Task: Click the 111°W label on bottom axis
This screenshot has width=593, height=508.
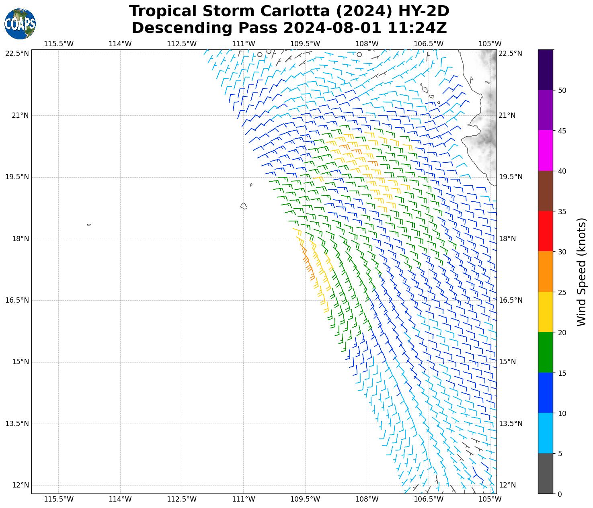Action: click(244, 499)
